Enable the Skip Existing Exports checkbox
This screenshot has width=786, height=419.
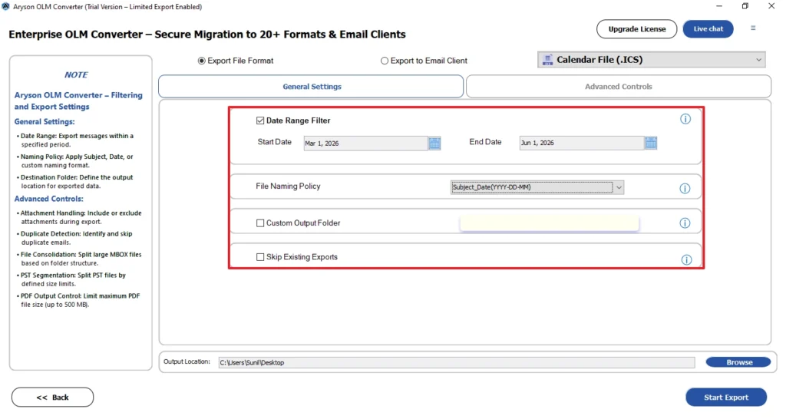tap(260, 257)
